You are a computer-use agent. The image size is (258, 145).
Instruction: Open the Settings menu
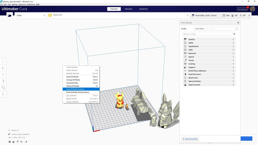click(x=15, y=4)
